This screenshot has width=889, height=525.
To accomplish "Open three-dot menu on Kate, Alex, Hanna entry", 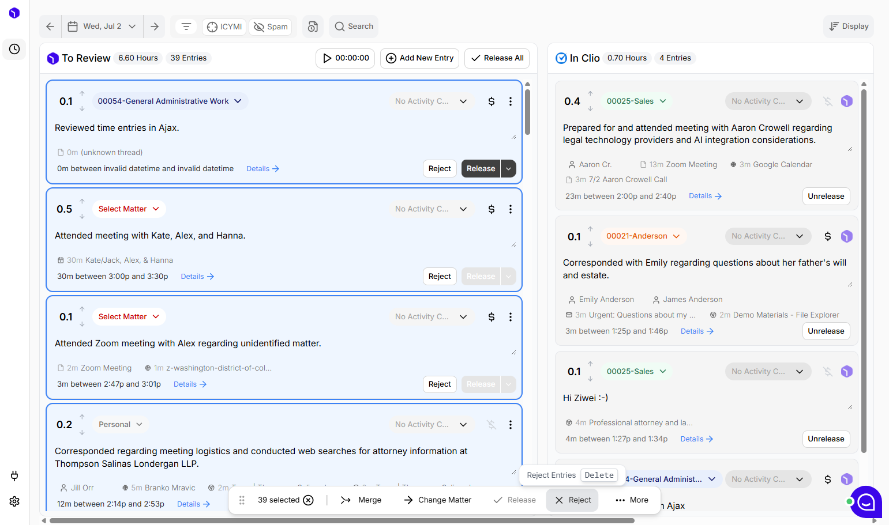I will point(511,209).
